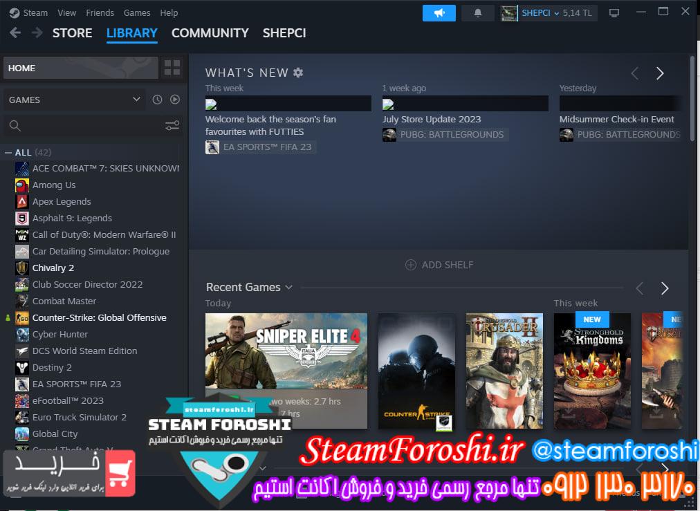This screenshot has height=511, width=700.
Task: Go forward with the right arrow
Action: (x=37, y=32)
